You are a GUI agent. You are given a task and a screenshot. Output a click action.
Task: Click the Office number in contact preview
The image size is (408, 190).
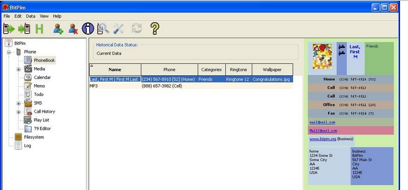point(357,105)
